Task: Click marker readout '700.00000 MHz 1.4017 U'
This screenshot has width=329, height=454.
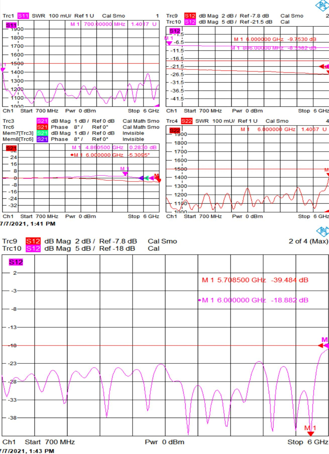Action: click(x=113, y=24)
